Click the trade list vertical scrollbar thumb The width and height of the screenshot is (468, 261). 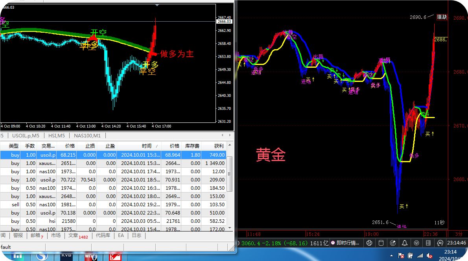tap(230, 174)
